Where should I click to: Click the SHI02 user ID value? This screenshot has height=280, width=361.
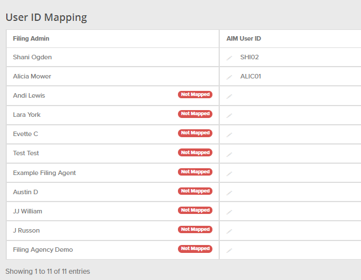pos(249,57)
